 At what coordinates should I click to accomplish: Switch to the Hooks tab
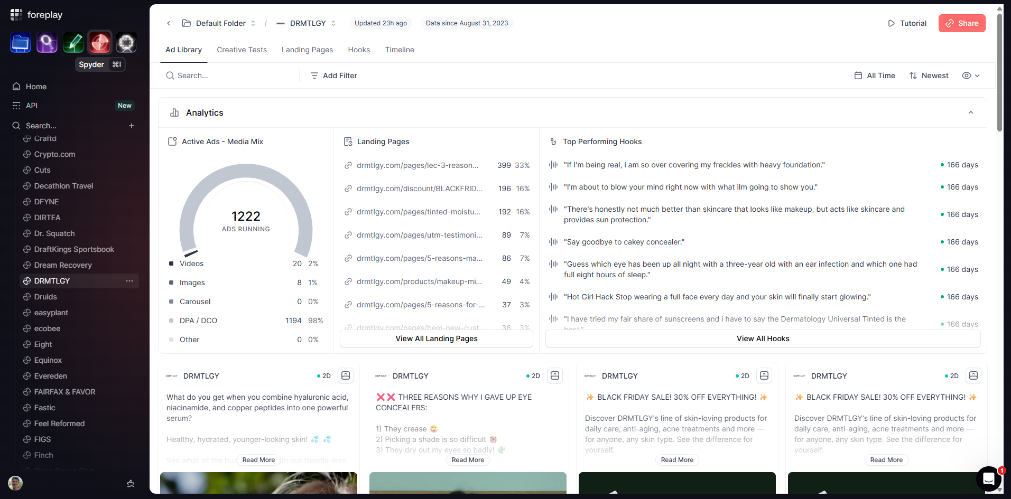(359, 50)
